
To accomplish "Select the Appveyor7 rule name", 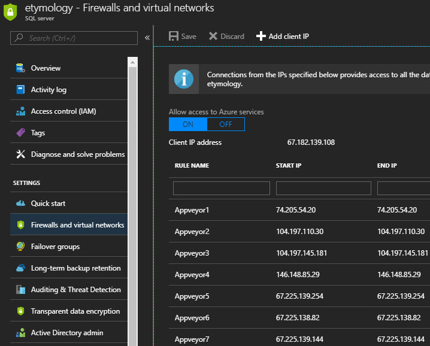I will coord(192,339).
